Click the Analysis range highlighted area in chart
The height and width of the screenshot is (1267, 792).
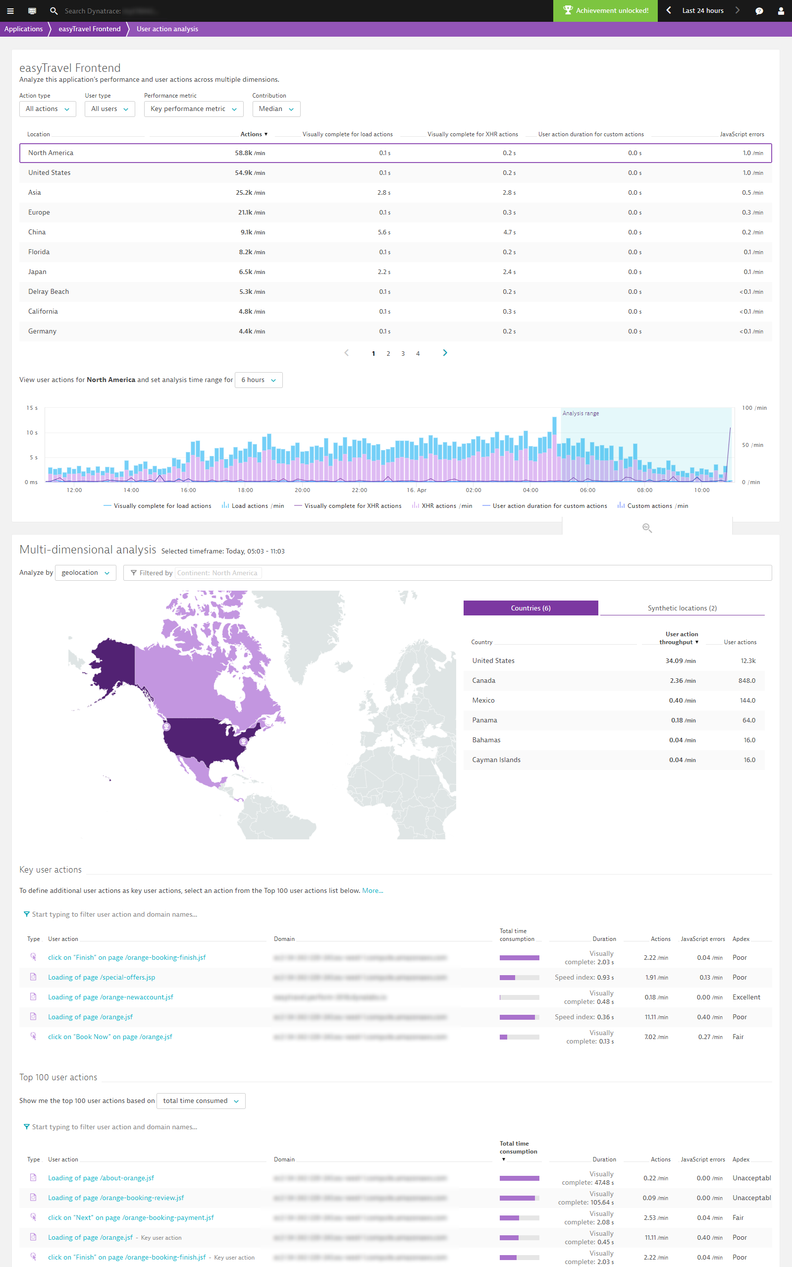[646, 444]
